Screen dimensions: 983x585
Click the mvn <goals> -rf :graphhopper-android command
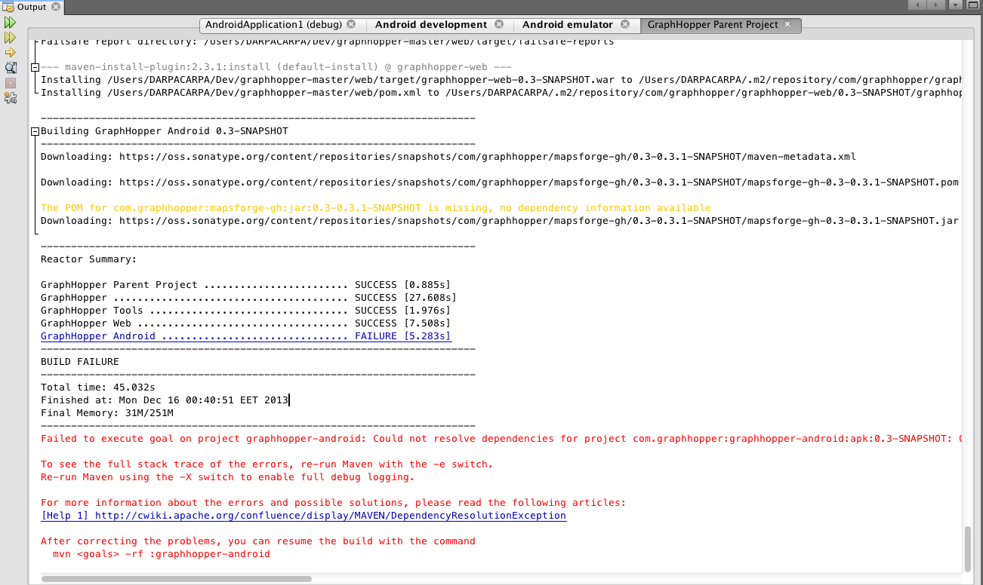point(162,554)
